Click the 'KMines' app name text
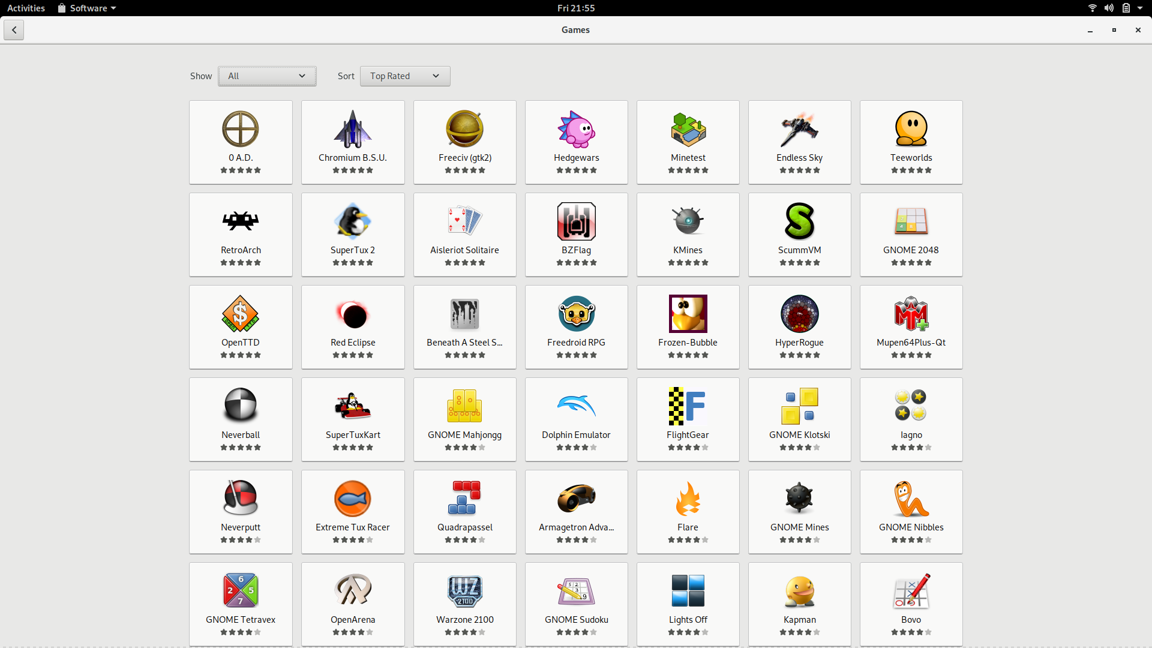The width and height of the screenshot is (1152, 648). pos(688,250)
